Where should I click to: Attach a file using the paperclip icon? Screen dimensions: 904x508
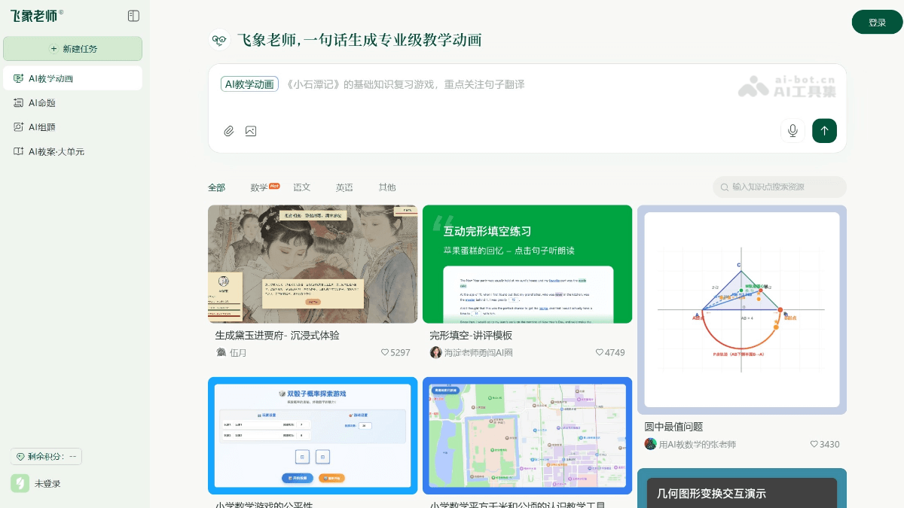tap(228, 131)
